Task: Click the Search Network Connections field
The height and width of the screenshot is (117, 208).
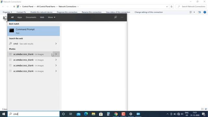Action: [x=191, y=6]
